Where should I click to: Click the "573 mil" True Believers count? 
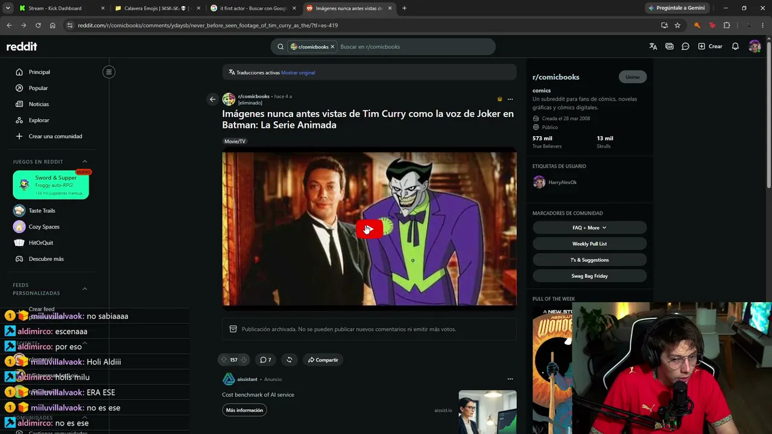point(542,139)
